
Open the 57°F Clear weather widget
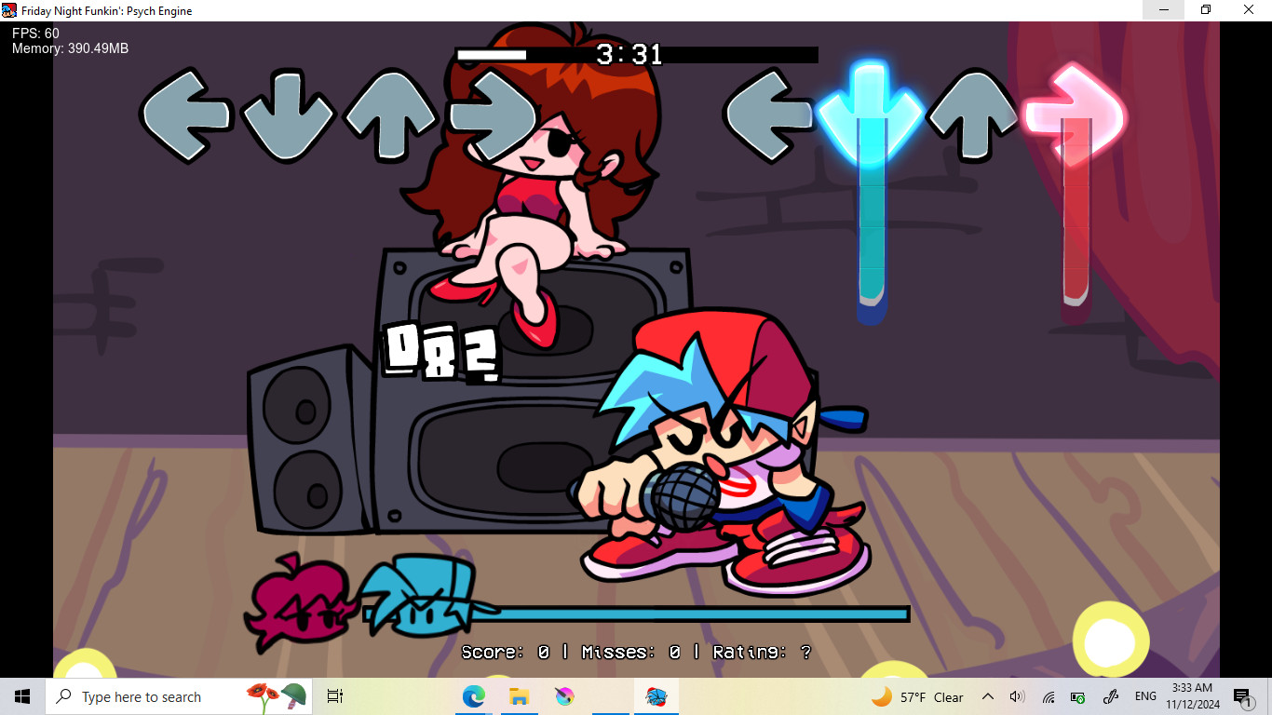[917, 696]
